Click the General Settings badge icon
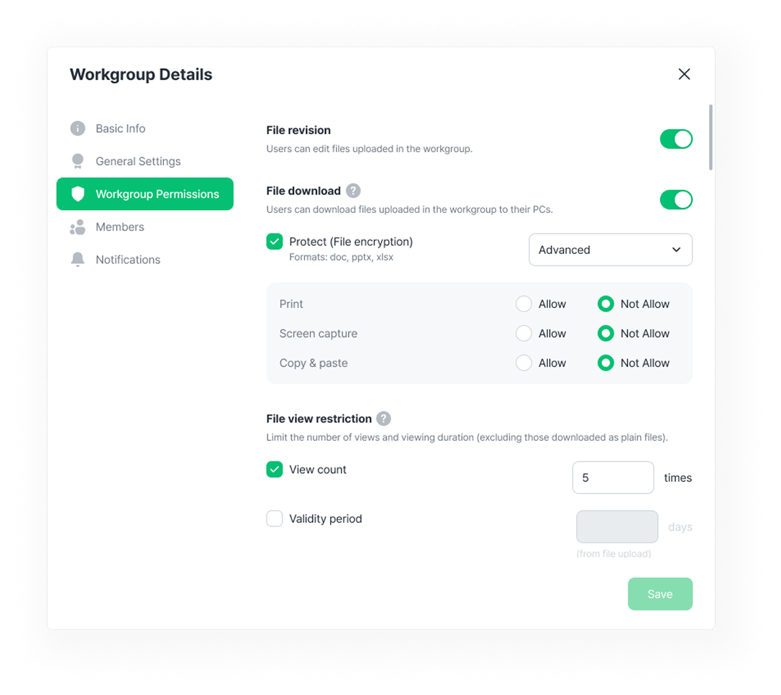The width and height of the screenshot is (781, 695). (x=78, y=161)
